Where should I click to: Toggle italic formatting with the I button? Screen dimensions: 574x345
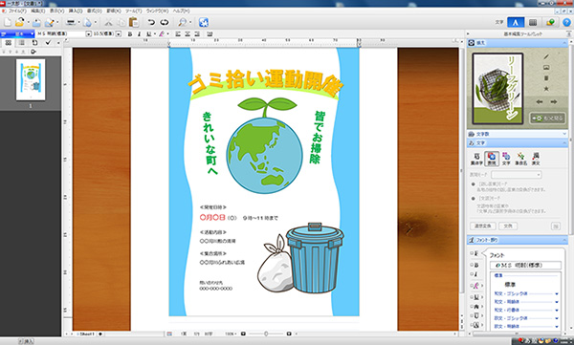[x=139, y=34]
